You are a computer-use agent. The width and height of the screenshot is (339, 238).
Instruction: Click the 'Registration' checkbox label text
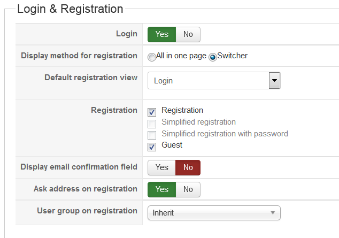(x=182, y=110)
